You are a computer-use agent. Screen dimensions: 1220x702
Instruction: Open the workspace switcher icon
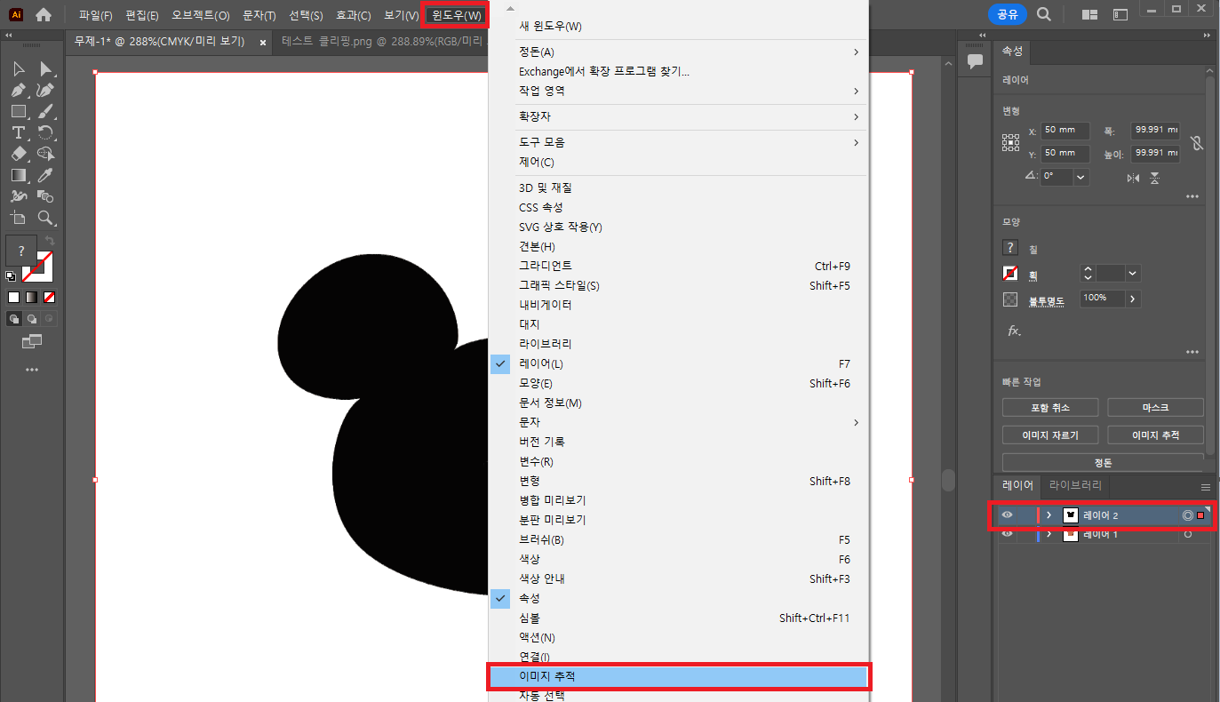[x=1120, y=15]
